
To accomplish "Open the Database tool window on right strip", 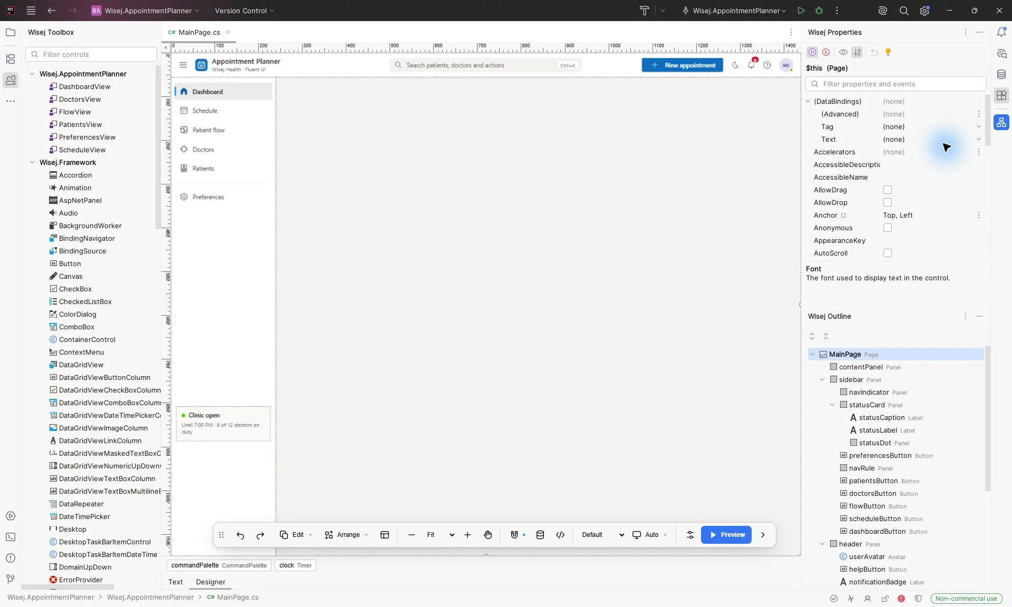I will 1001,74.
